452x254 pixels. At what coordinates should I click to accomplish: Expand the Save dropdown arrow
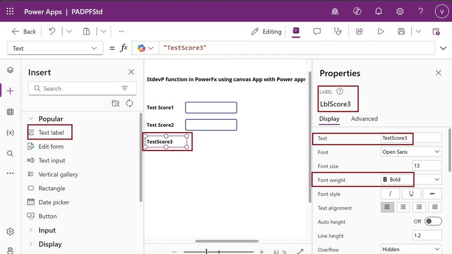click(x=418, y=31)
